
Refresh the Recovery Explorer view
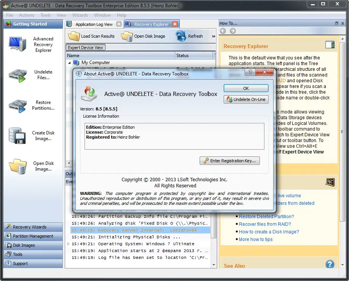[x=189, y=36]
